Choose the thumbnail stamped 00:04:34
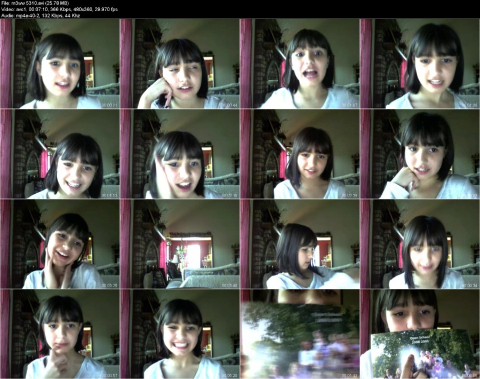This screenshot has height=379, width=480. (420, 244)
